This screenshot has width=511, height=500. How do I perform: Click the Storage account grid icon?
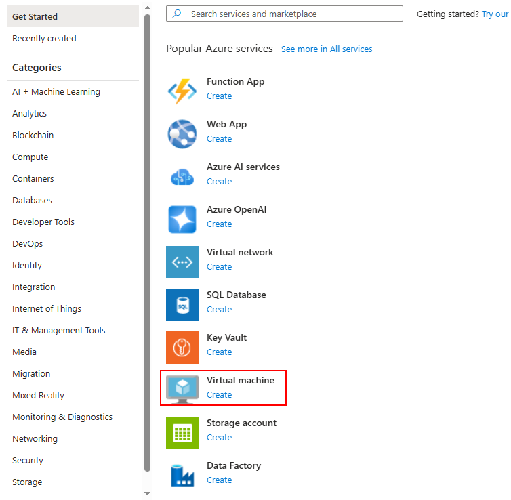pos(182,432)
